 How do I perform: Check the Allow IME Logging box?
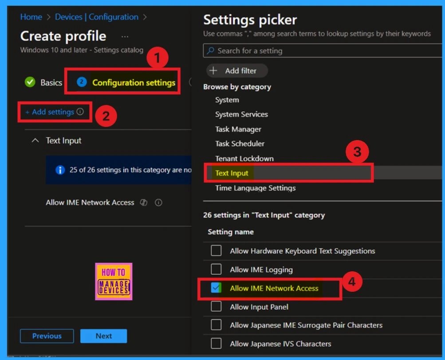(216, 269)
